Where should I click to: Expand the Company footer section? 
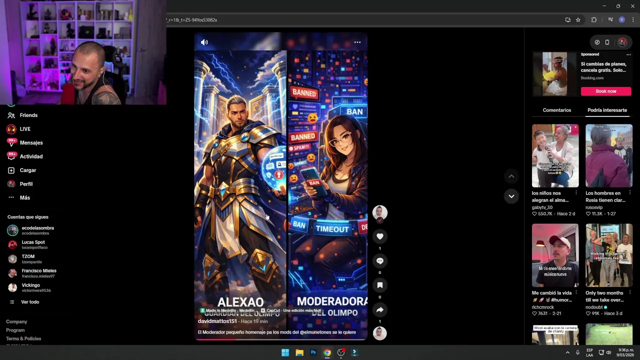click(16, 322)
